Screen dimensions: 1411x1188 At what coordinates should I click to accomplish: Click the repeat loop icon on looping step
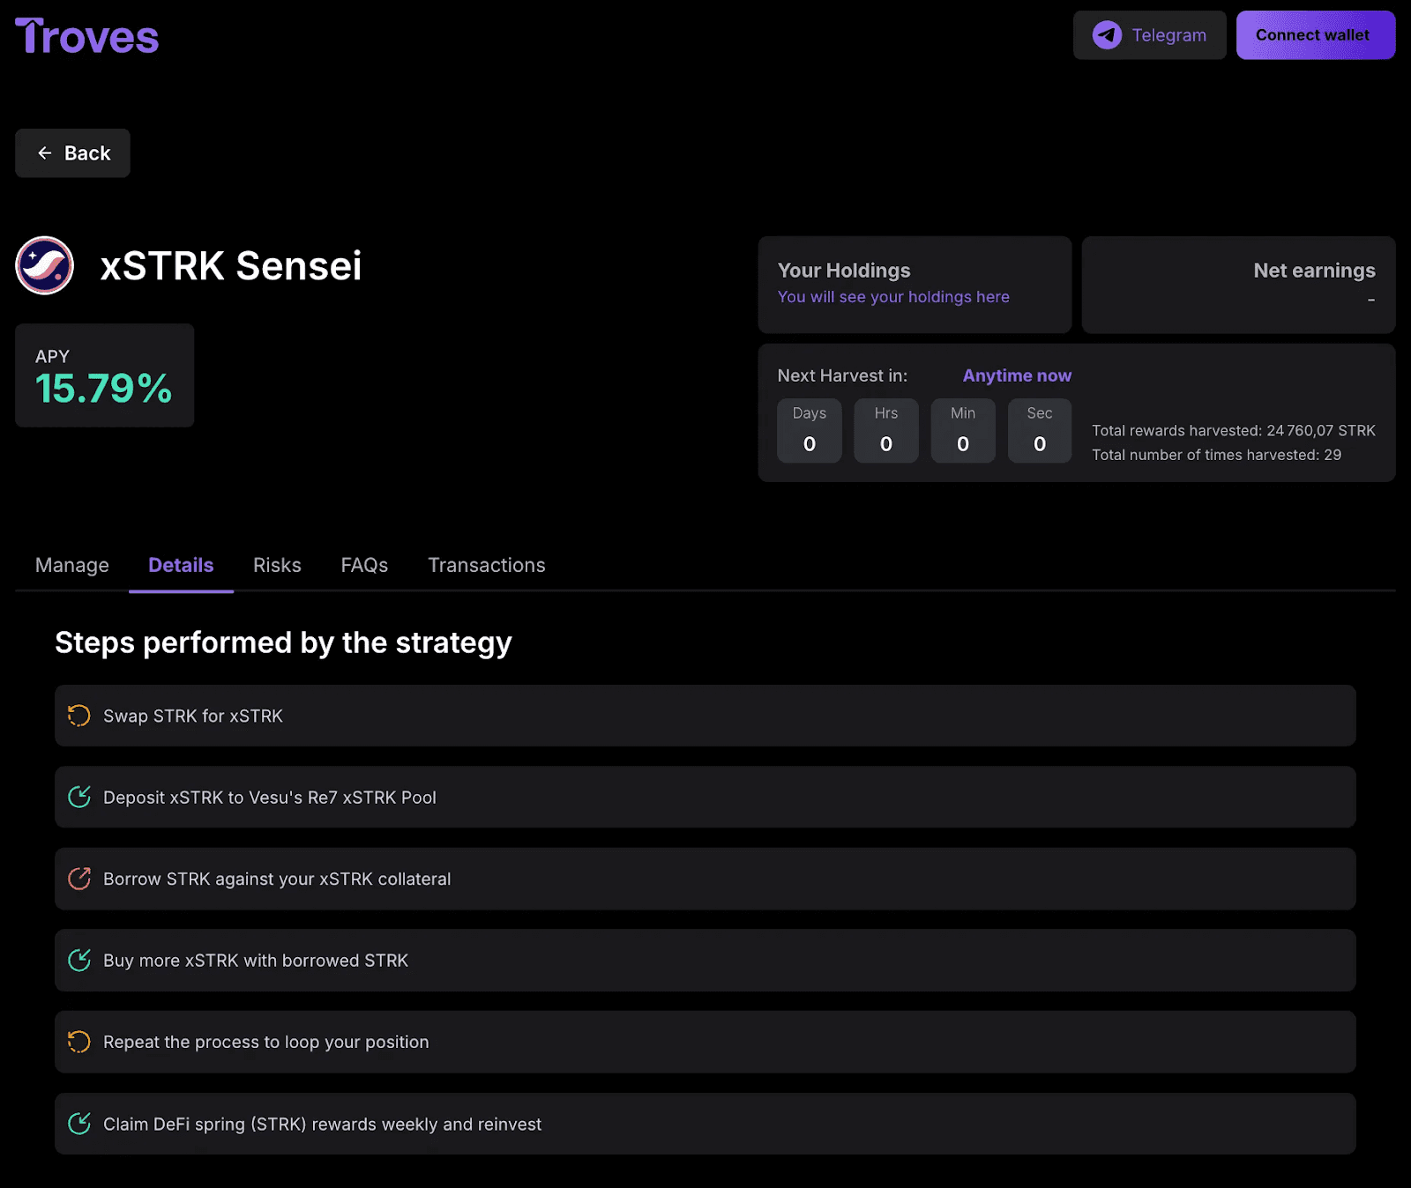(x=78, y=1041)
